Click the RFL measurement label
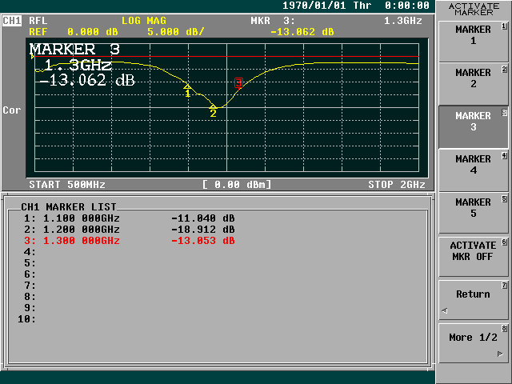 tap(38, 21)
